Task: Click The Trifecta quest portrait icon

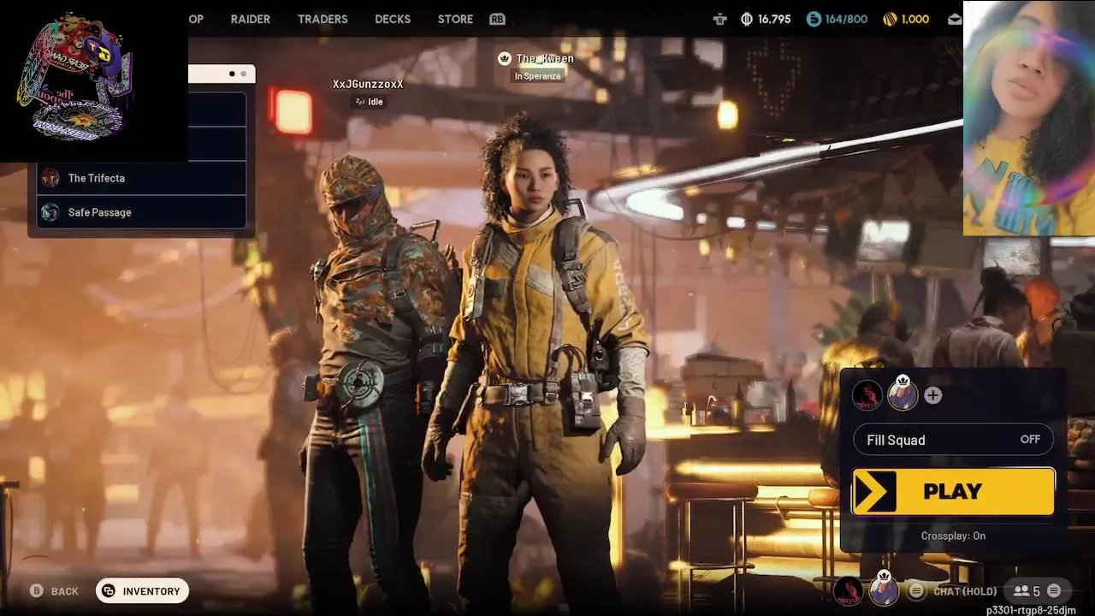Action: tap(50, 178)
